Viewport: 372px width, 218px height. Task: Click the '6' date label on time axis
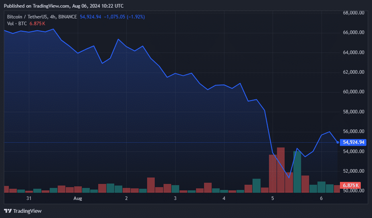coord(321,198)
